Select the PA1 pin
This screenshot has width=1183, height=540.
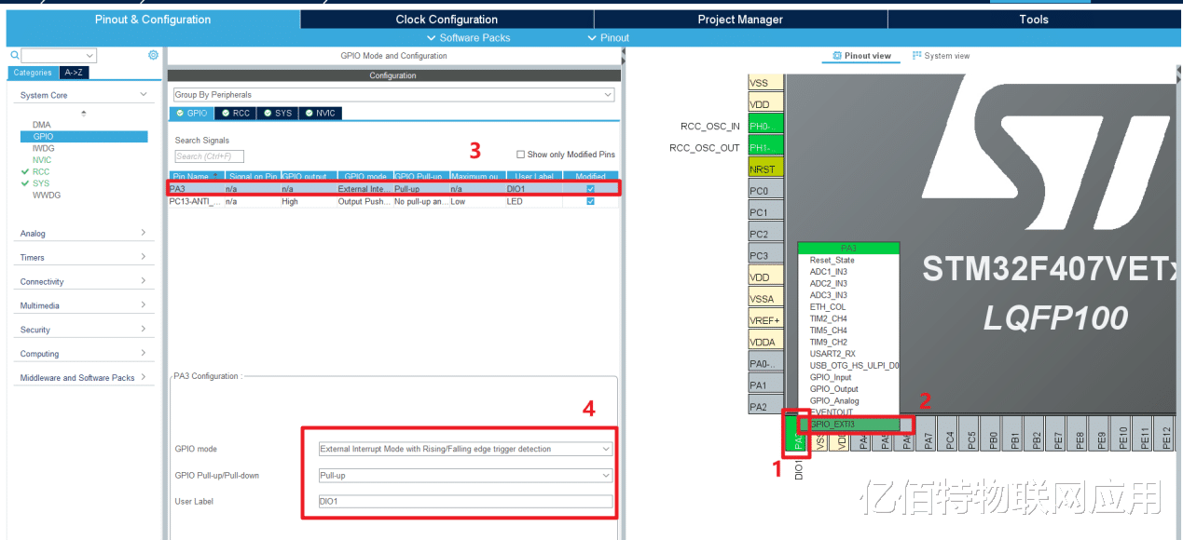(766, 385)
